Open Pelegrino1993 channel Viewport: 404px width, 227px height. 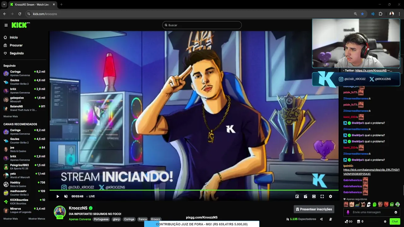24,167
